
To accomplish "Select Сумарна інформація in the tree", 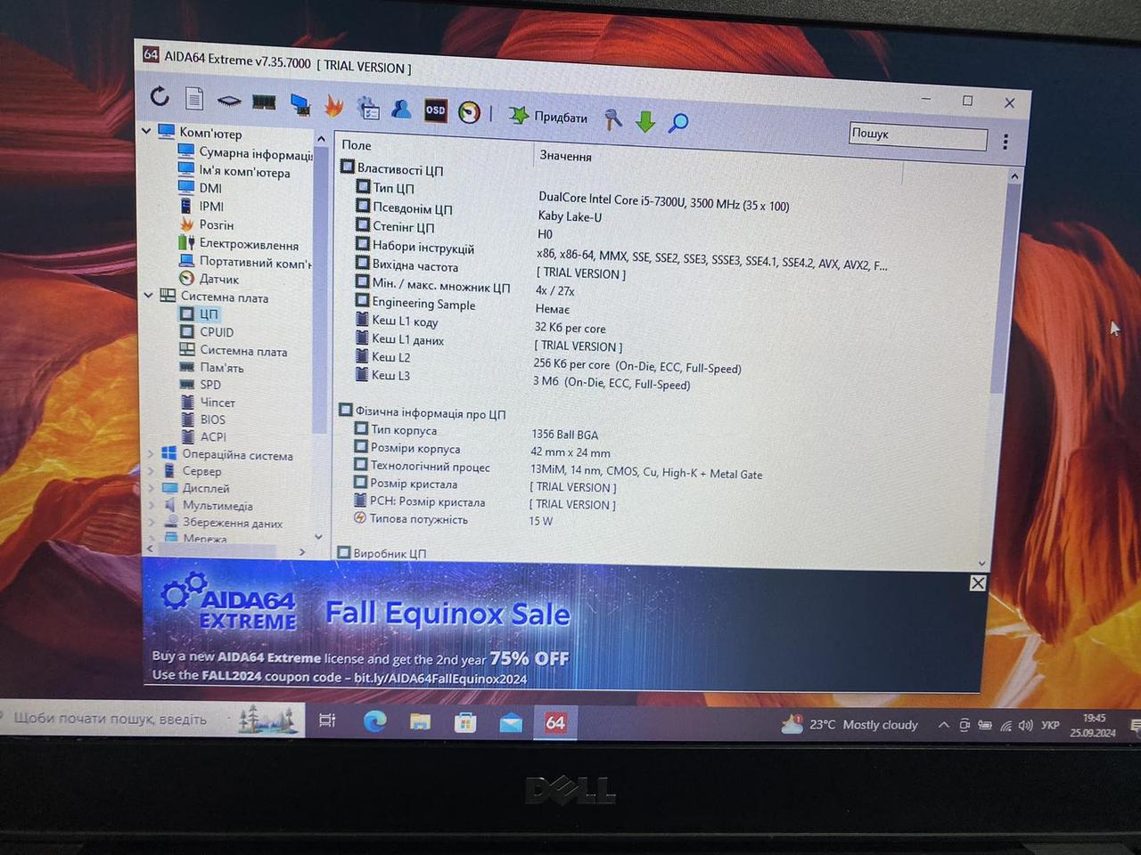I will tap(245, 153).
